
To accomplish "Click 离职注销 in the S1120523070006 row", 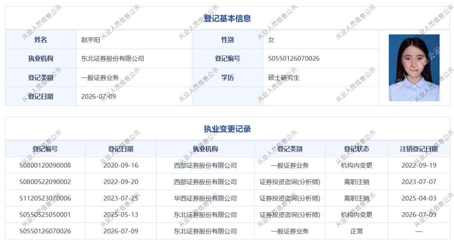I will point(356,198).
